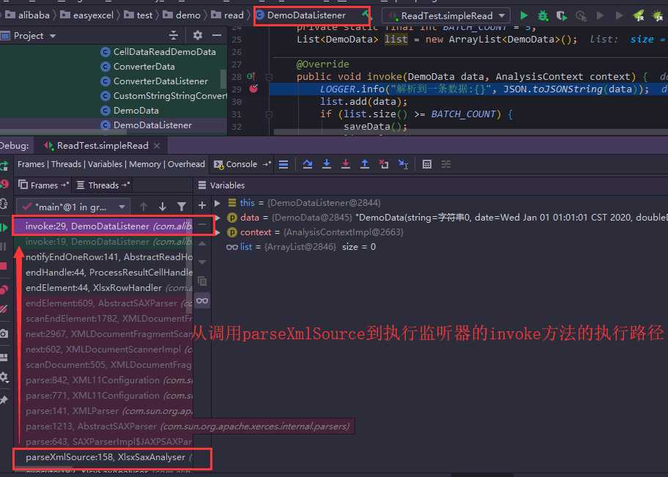Run with coverage shield icon
This screenshot has height=477, width=668.
[x=562, y=16]
